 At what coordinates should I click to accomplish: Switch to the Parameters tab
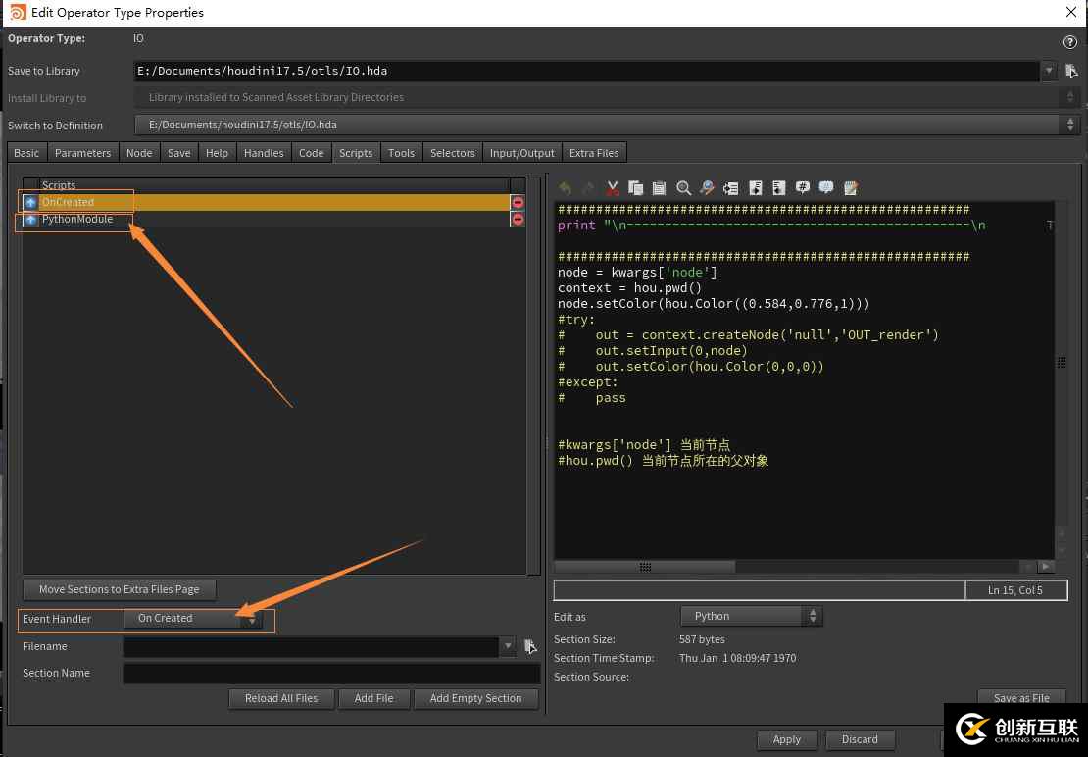point(82,153)
